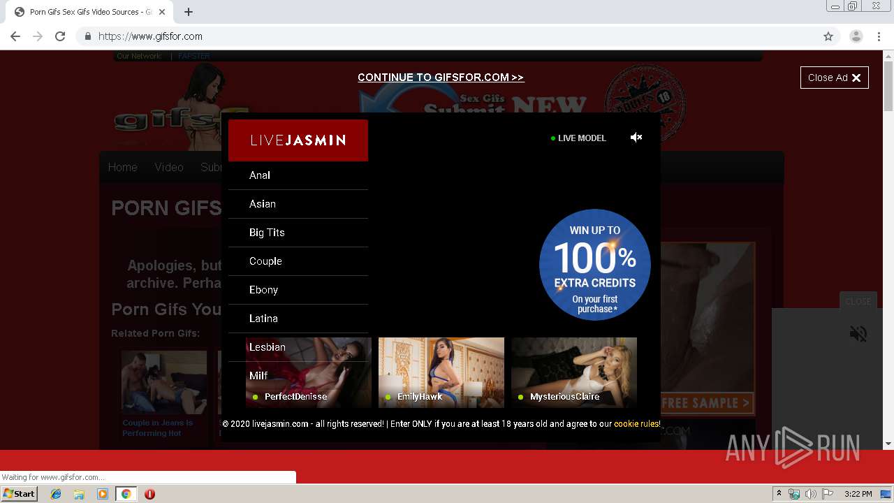Click the Live Model status indicator
Screen dimensions: 894x503
(578, 138)
